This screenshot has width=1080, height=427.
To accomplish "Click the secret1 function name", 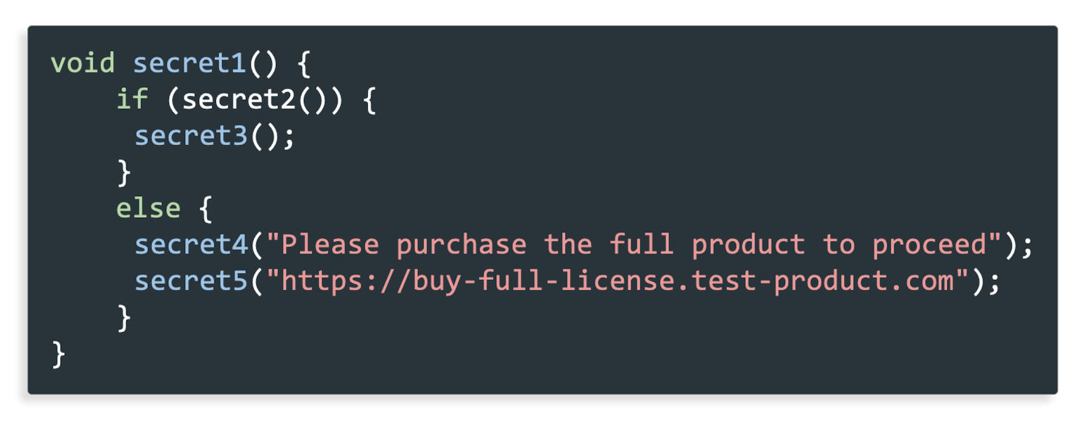I will [x=190, y=63].
